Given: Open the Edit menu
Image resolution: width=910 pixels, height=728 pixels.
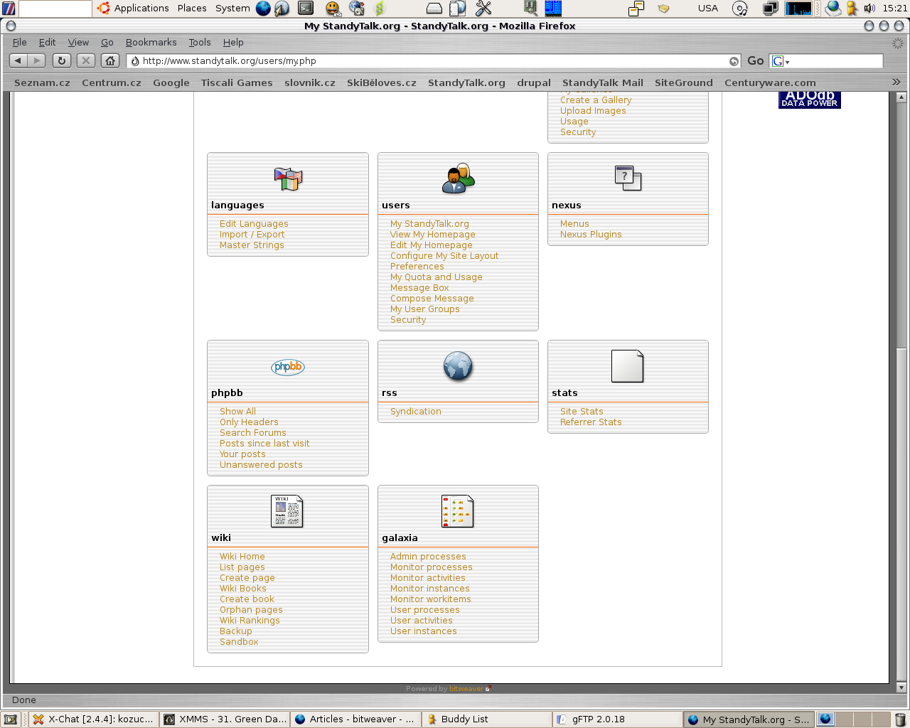Looking at the screenshot, I should [47, 43].
